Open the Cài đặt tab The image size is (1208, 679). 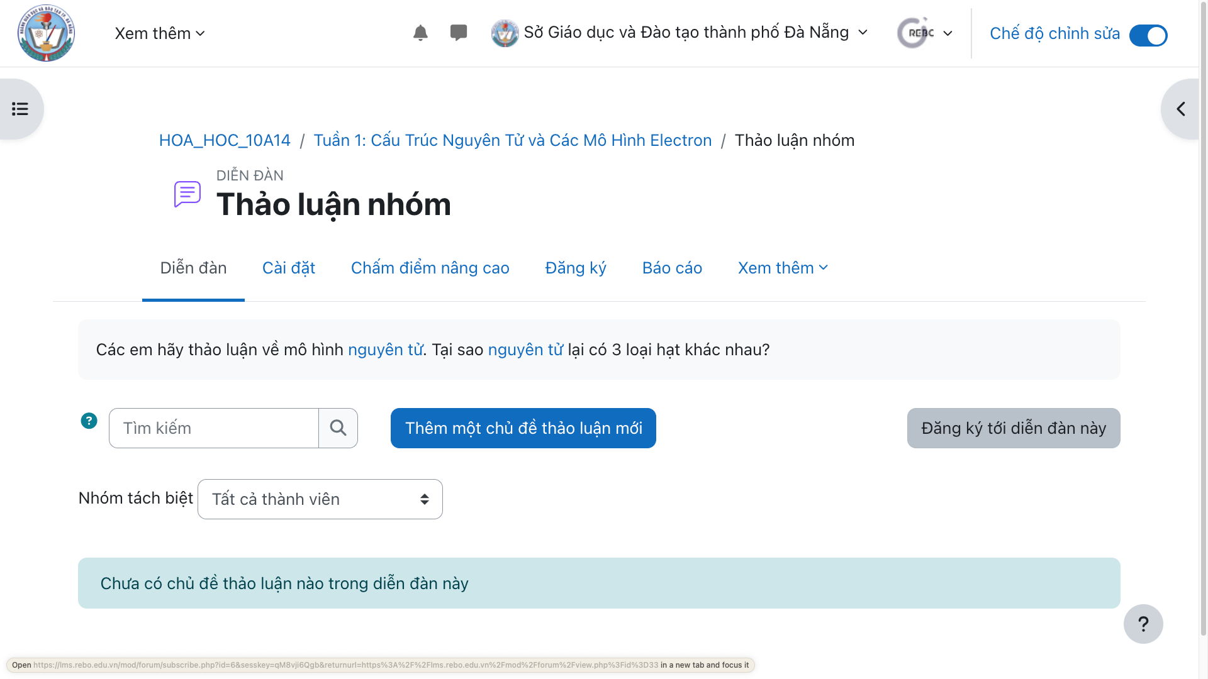pos(289,268)
